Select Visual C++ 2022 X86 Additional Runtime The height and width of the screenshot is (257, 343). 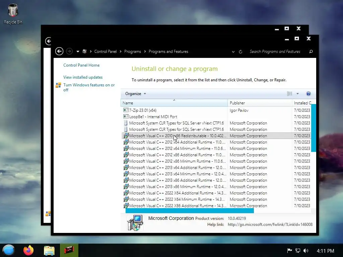click(x=216, y=205)
